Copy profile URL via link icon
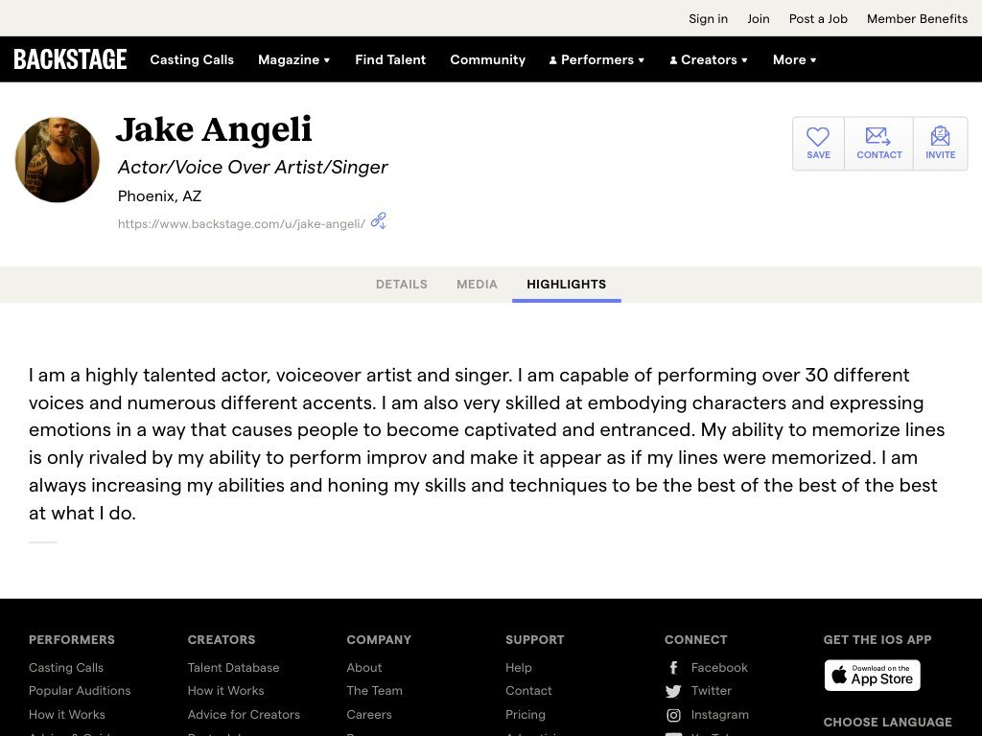982x736 pixels. pyautogui.click(x=379, y=221)
